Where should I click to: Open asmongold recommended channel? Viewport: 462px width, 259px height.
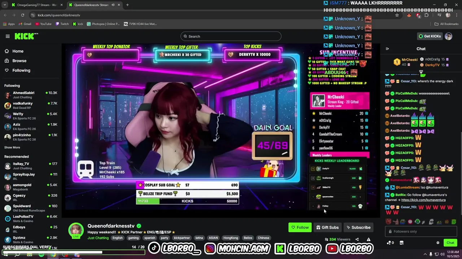(31, 187)
